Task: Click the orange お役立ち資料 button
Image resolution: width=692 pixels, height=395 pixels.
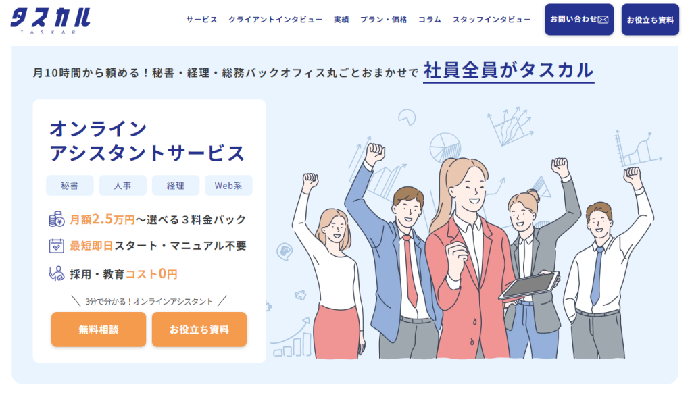Action: coord(199,330)
